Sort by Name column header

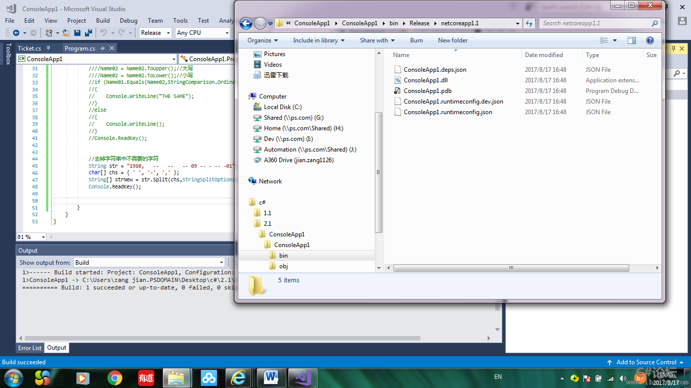[x=401, y=55]
